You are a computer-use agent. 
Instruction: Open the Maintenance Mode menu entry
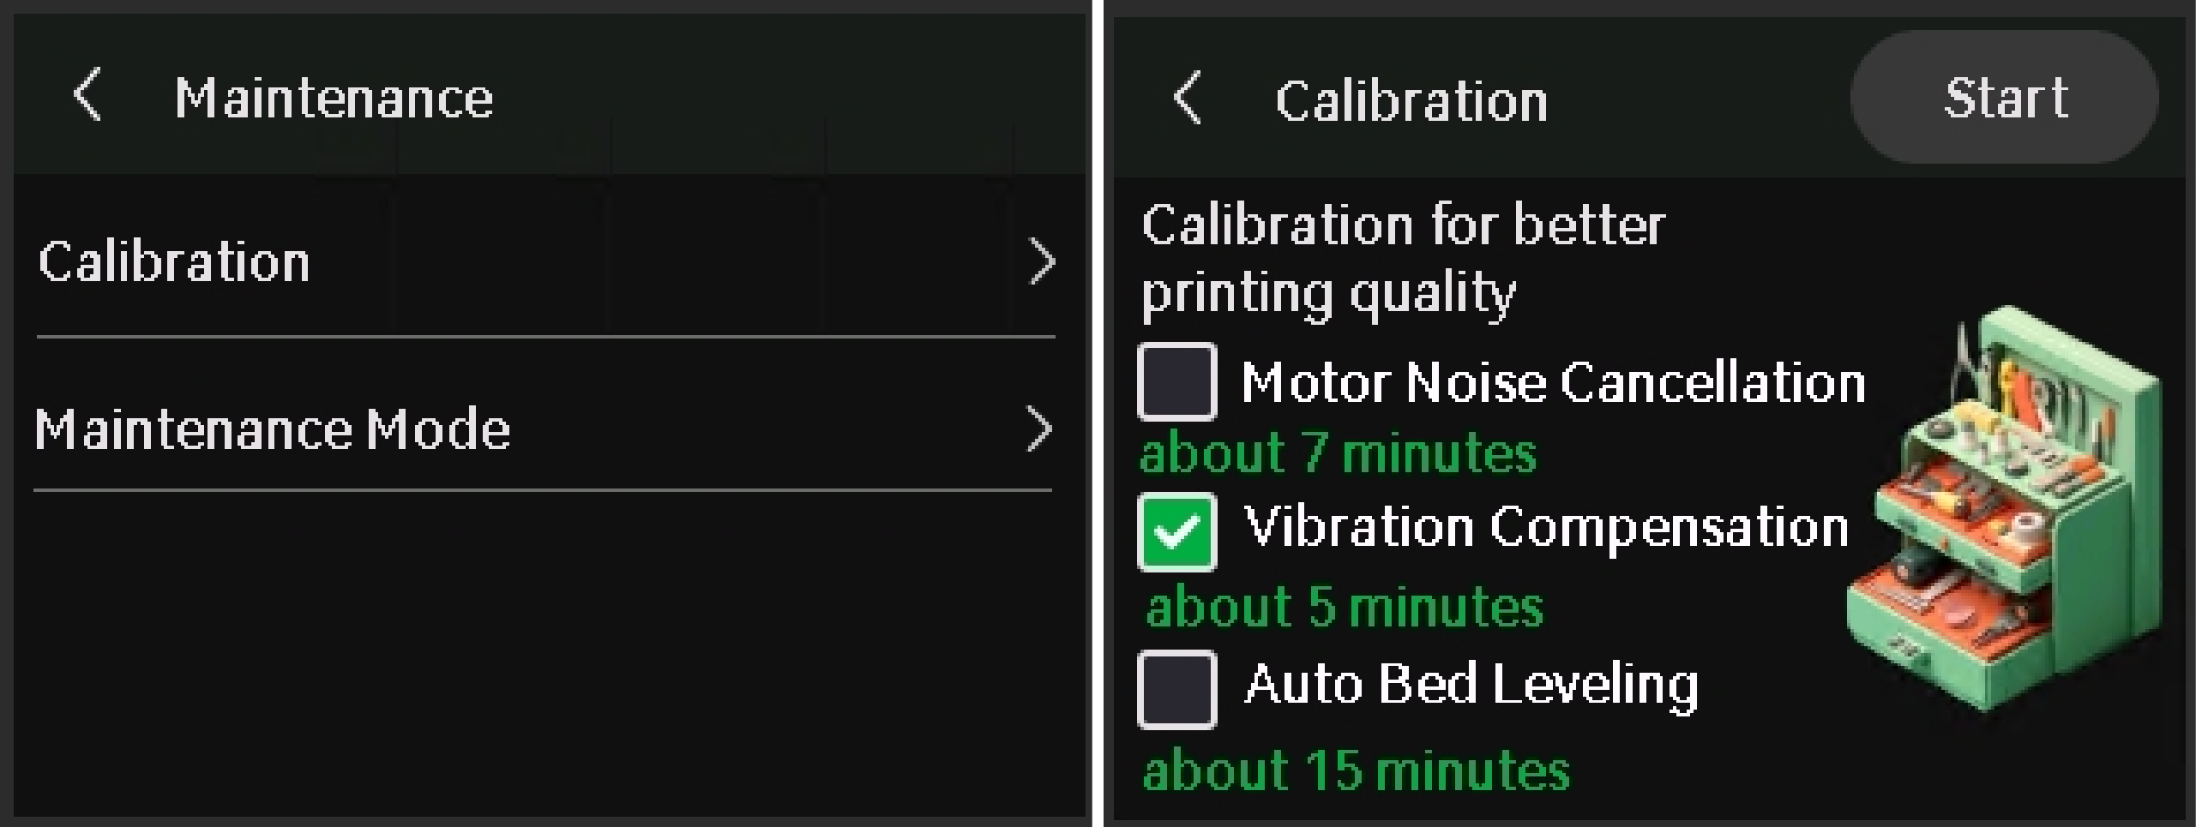(x=543, y=428)
